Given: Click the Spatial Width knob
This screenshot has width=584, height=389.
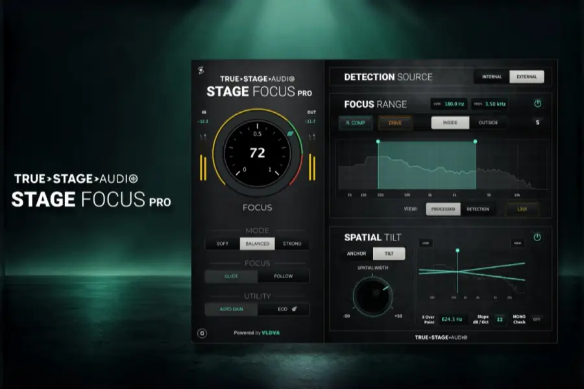Looking at the screenshot, I should 372,297.
